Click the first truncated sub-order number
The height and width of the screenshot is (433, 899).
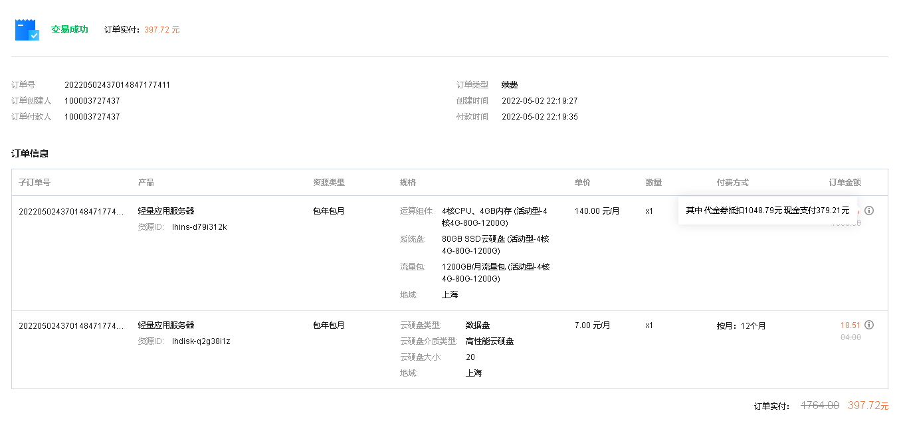71,212
